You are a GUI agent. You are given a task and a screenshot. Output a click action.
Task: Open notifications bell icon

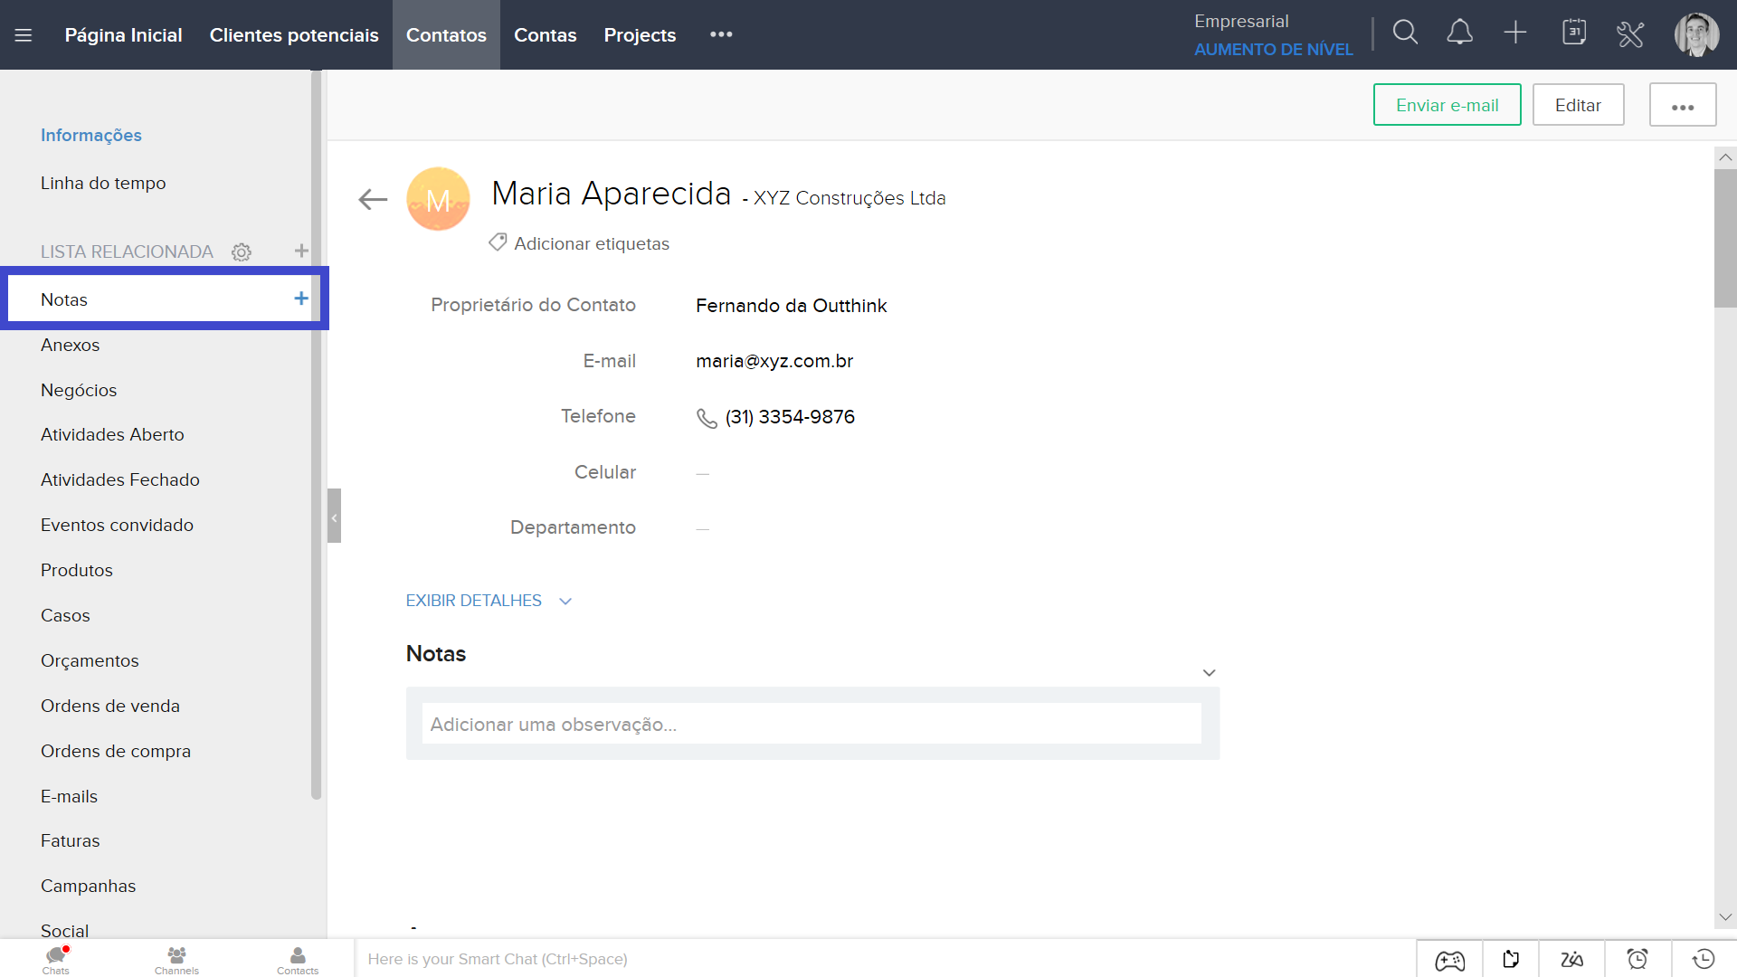point(1459,33)
